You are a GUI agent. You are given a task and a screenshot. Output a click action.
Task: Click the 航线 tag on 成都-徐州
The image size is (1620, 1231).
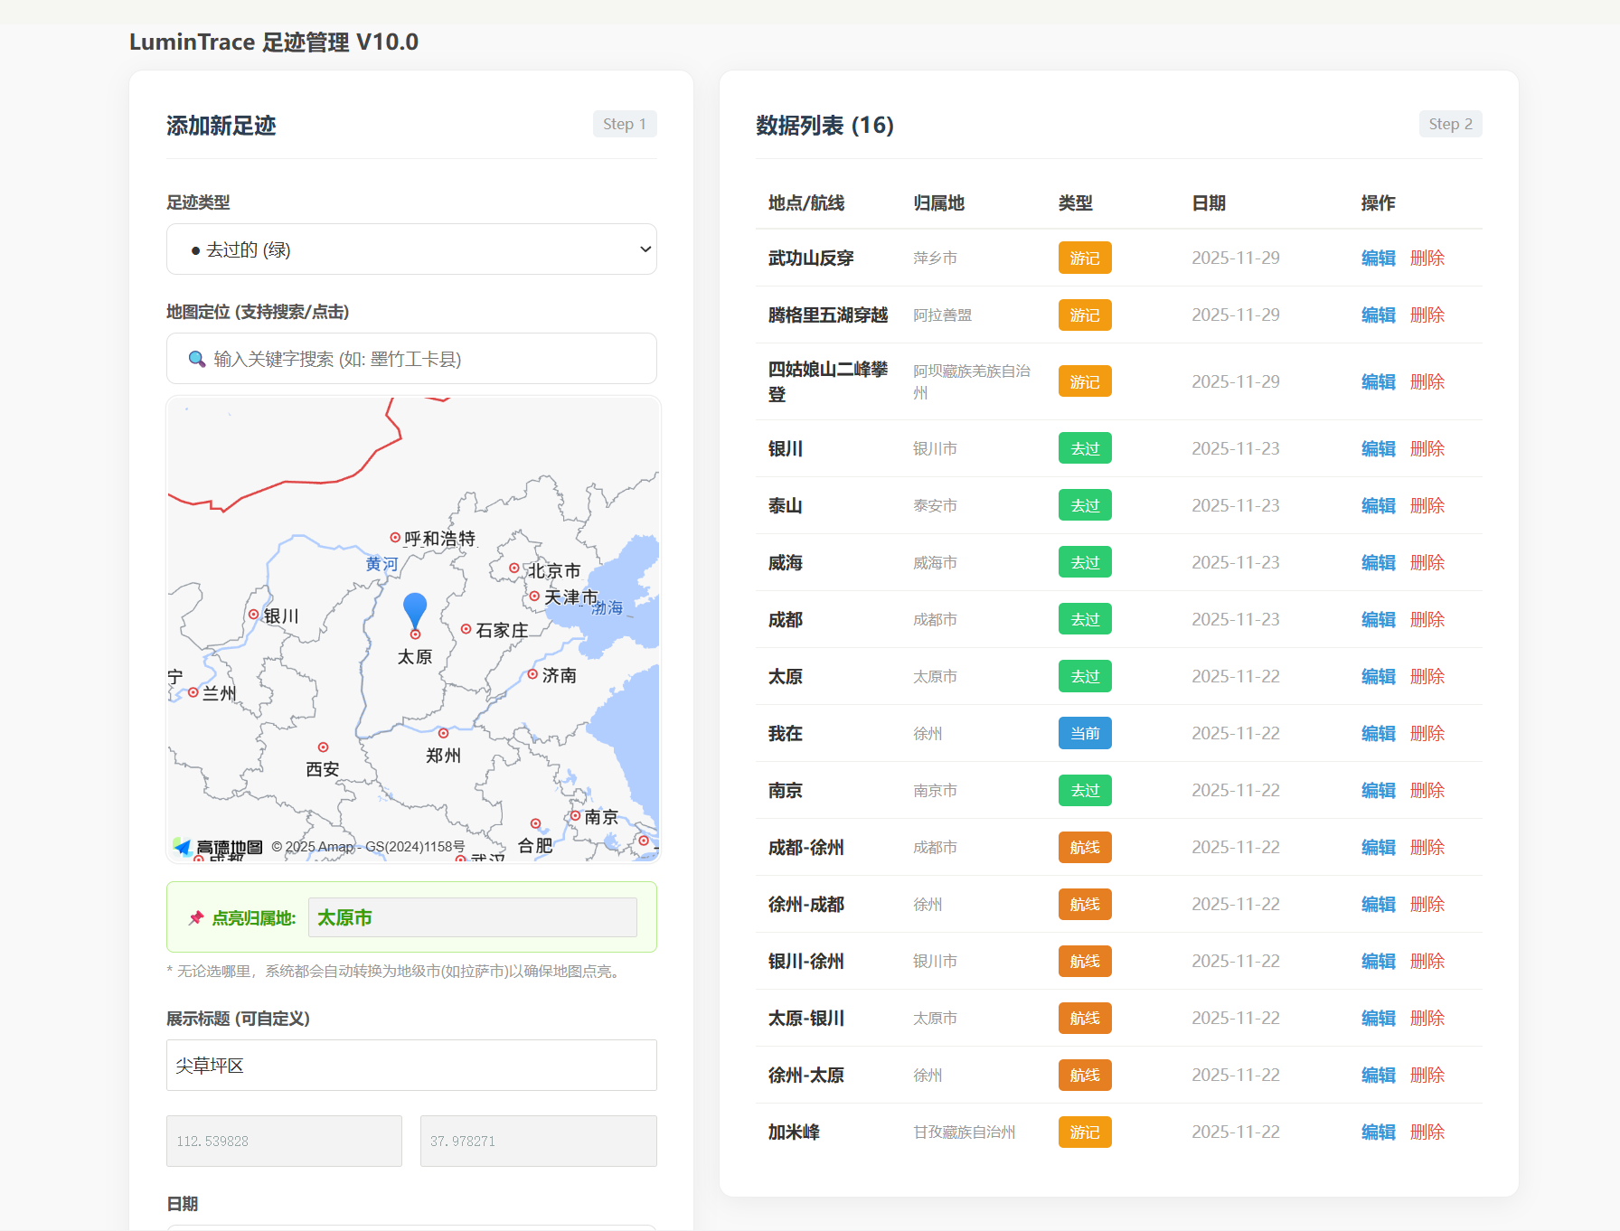coord(1084,848)
